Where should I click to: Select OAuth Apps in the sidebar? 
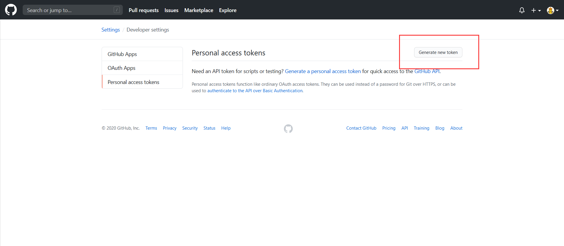pos(121,68)
